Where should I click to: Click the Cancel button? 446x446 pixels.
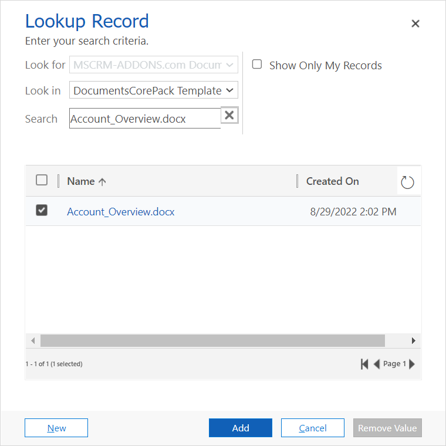tap(313, 428)
